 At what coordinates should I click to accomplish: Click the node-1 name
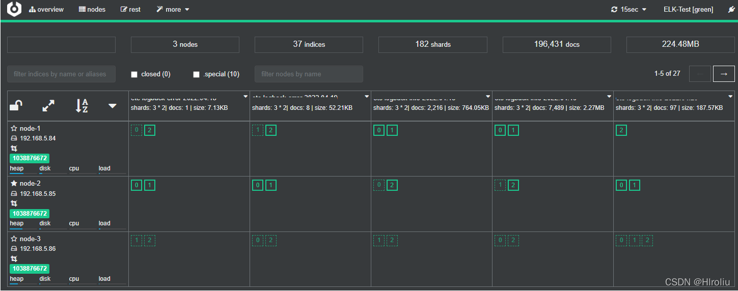click(x=30, y=129)
